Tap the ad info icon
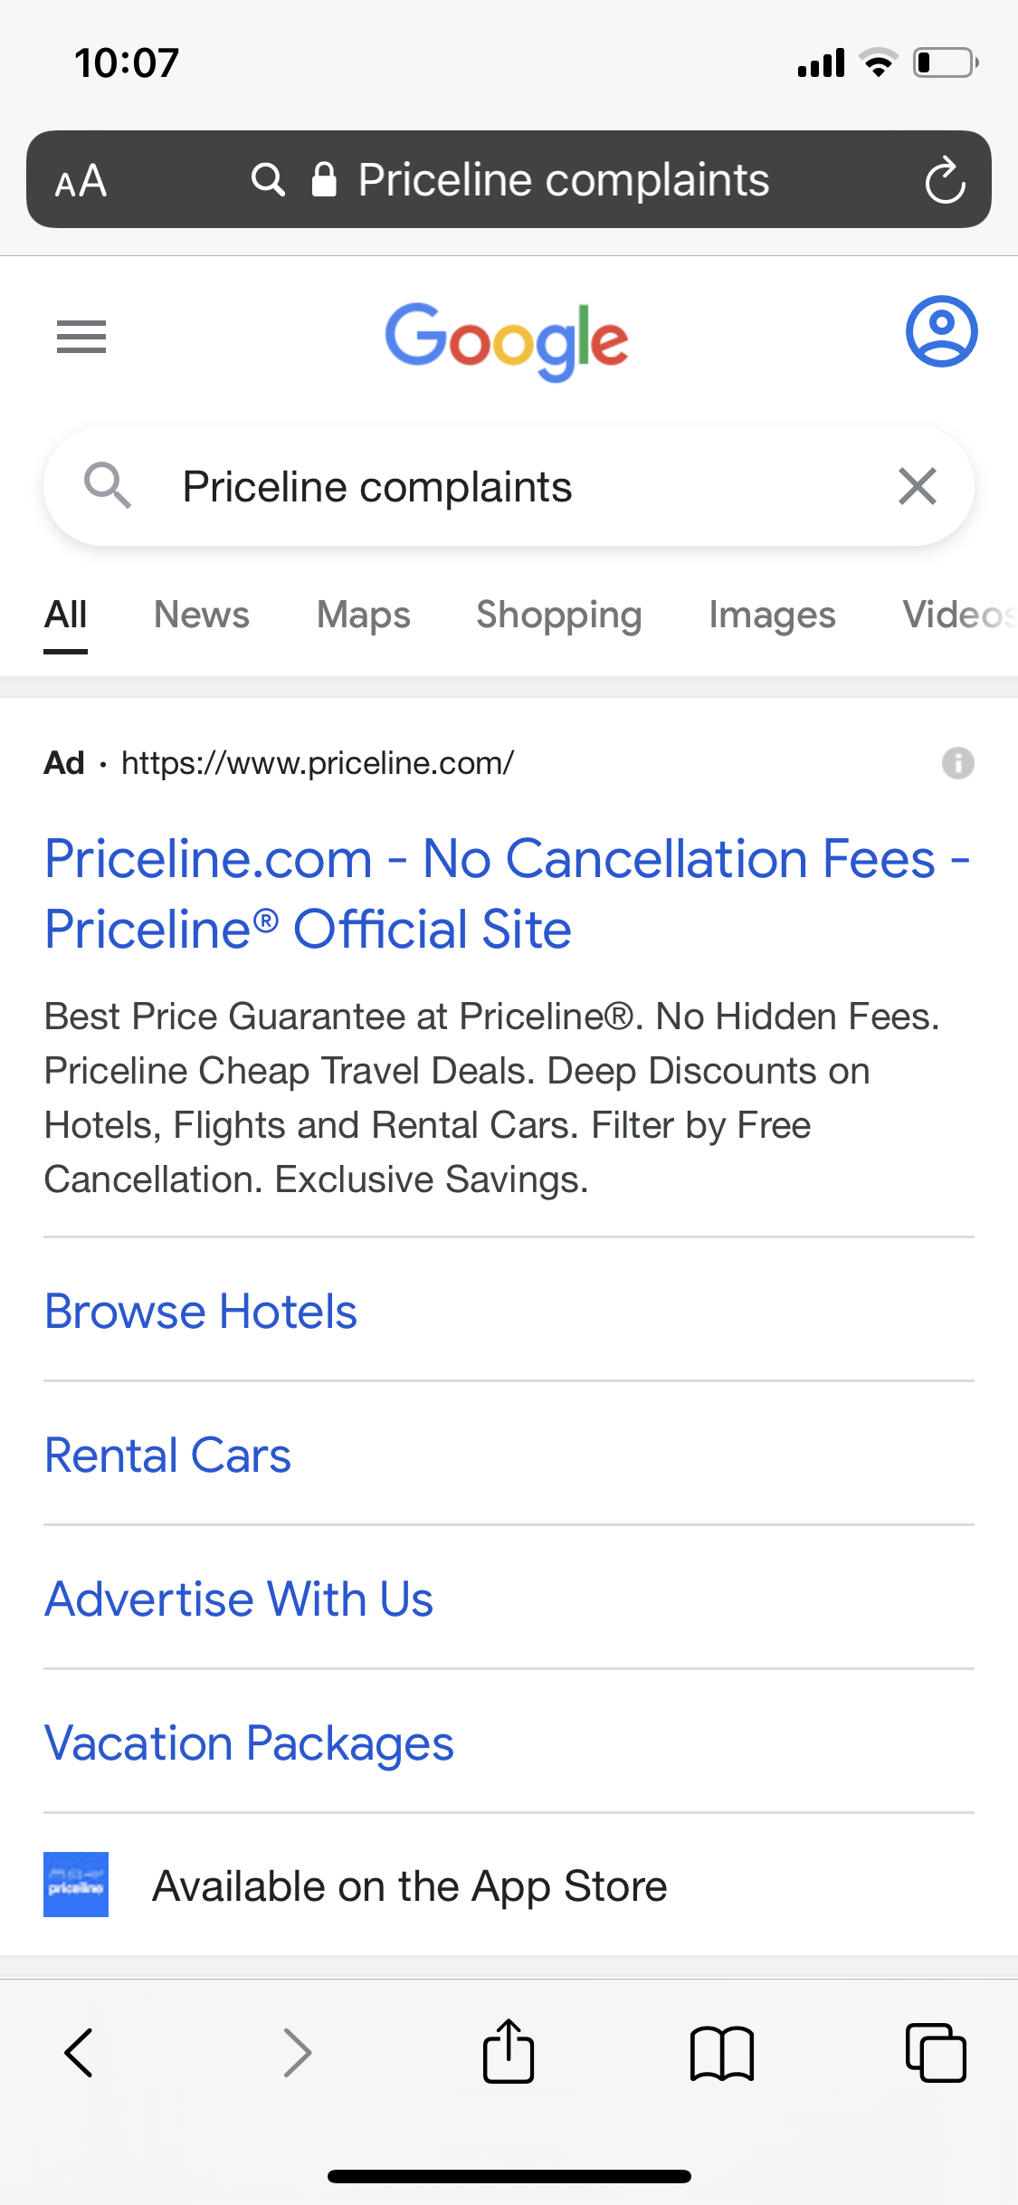1018x2205 pixels. 957,763
